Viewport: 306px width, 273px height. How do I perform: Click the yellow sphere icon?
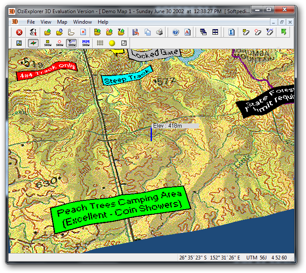112,43
